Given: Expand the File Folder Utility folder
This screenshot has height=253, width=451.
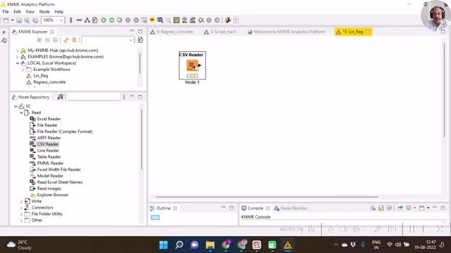Looking at the screenshot, I should 21,214.
